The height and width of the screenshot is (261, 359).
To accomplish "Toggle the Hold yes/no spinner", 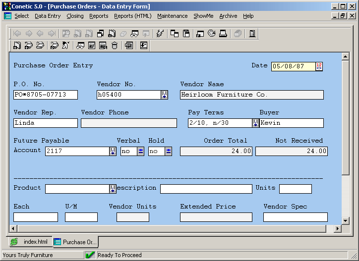I will (169, 152).
